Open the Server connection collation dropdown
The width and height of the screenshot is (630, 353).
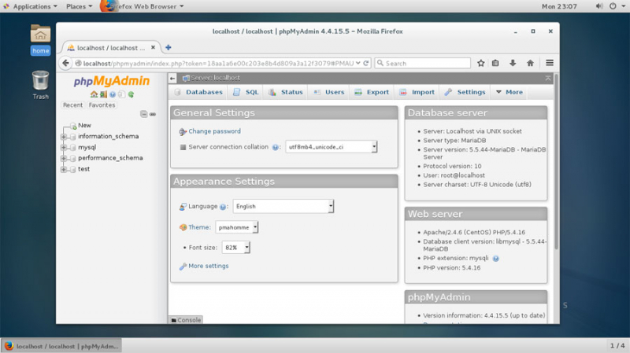[332, 147]
